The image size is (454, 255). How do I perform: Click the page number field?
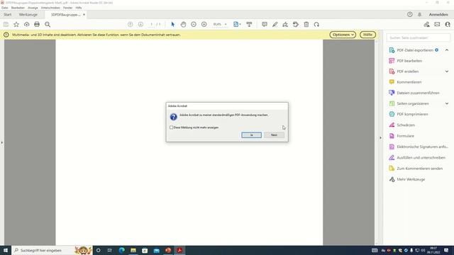[151, 25]
